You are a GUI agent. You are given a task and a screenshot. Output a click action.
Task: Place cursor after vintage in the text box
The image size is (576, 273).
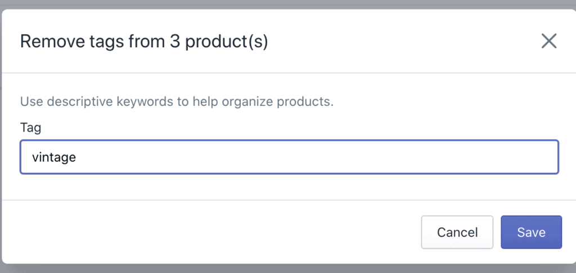77,157
